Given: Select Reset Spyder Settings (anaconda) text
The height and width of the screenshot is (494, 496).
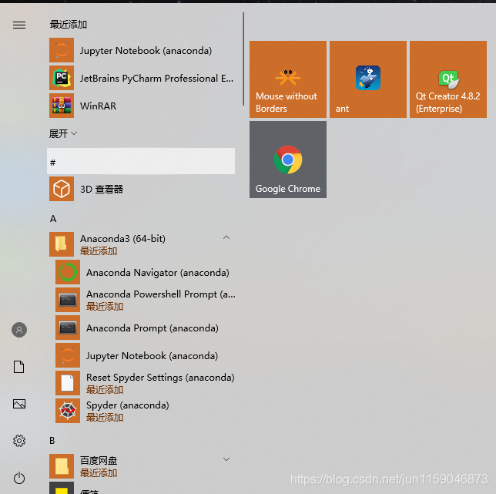Looking at the screenshot, I should coord(160,378).
